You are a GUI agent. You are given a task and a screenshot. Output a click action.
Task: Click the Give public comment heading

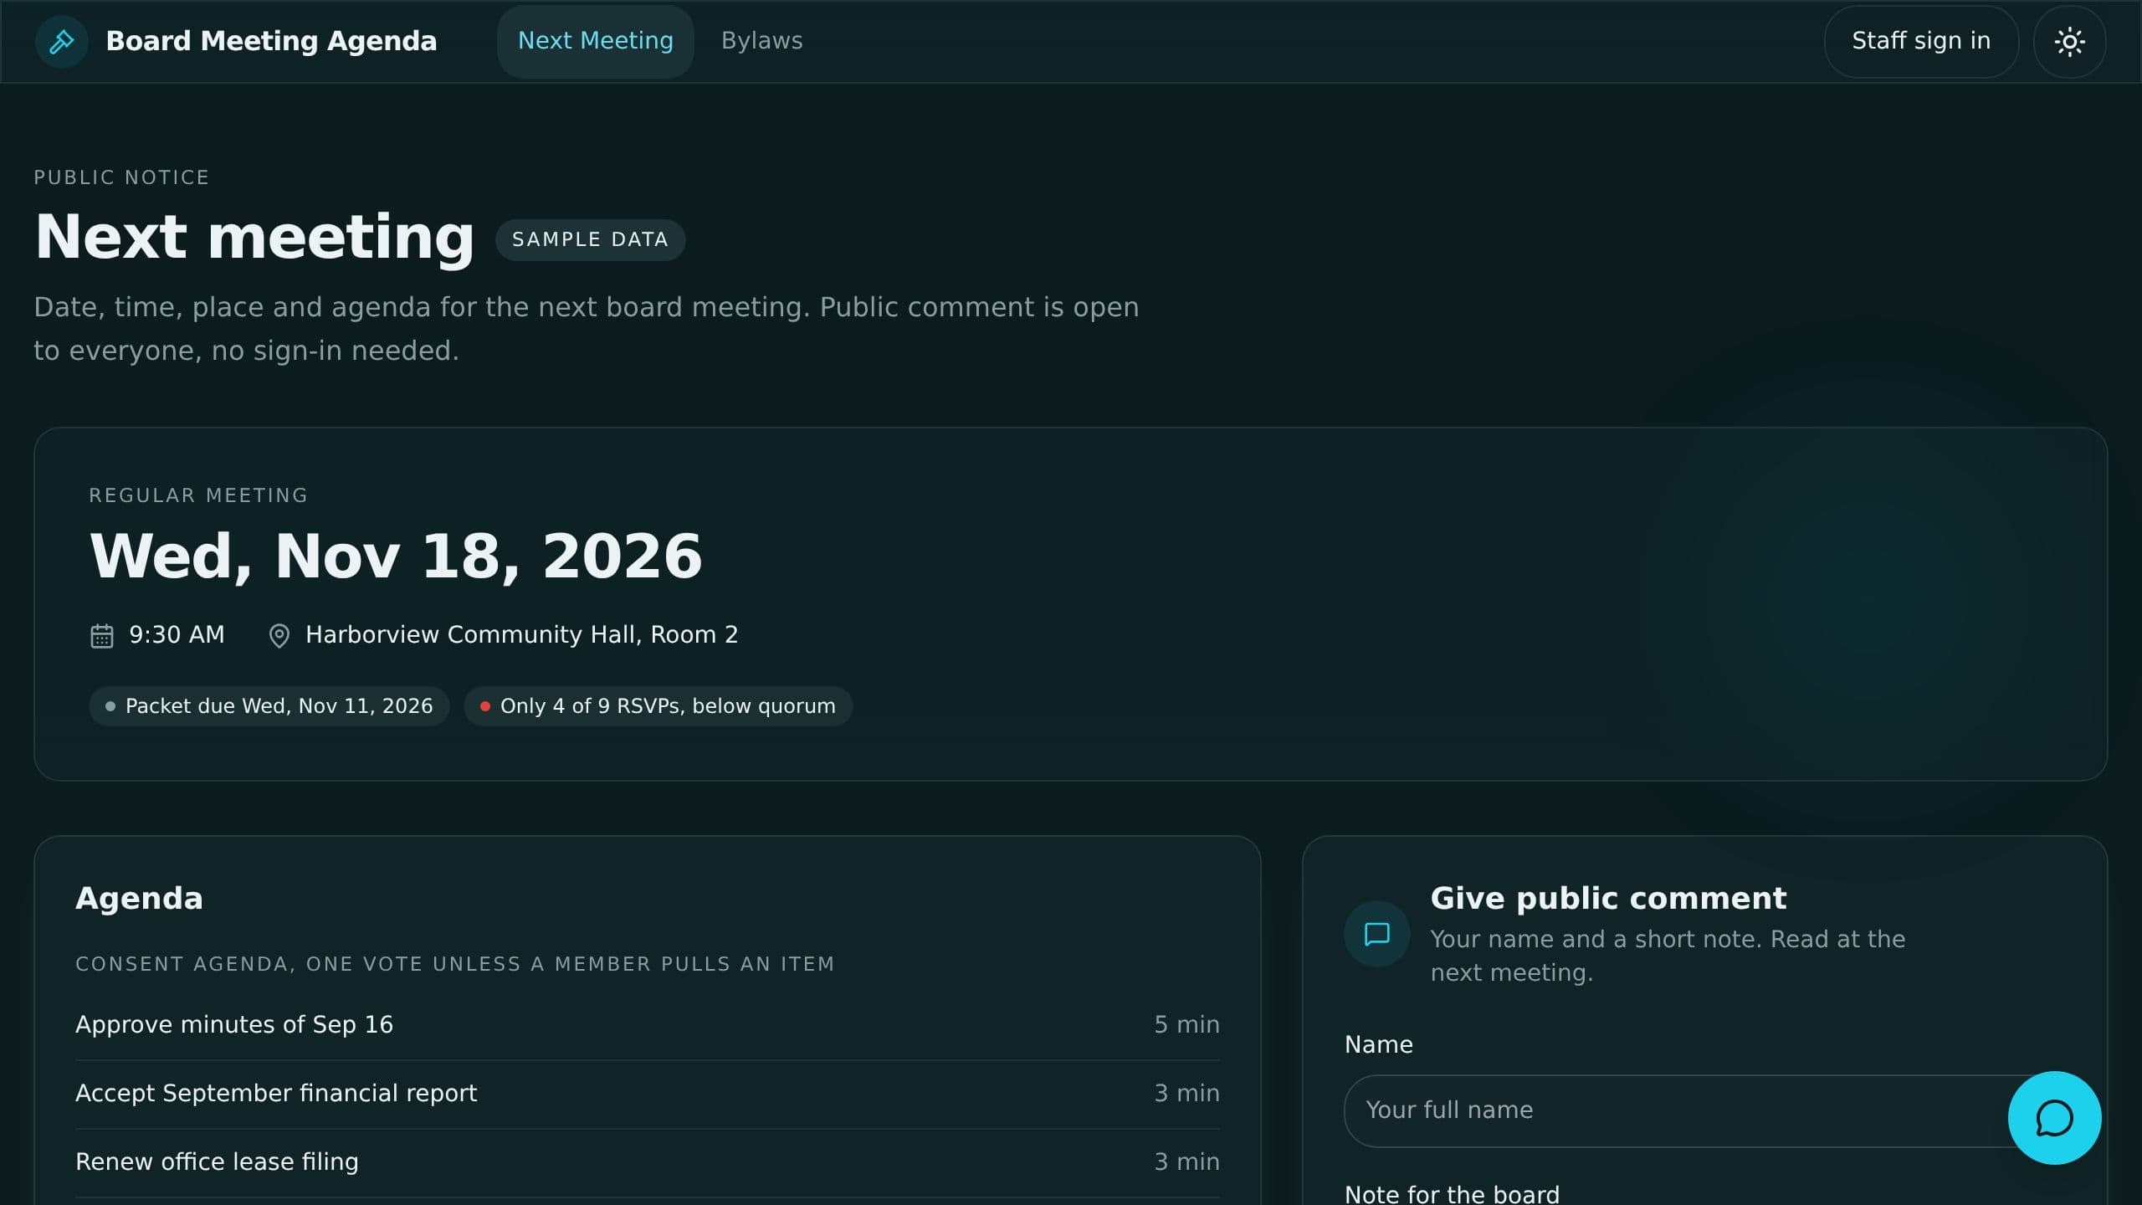point(1608,898)
